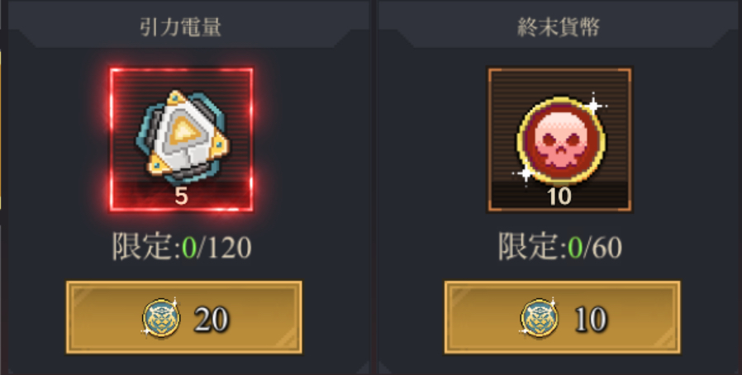Click the 終末貨幣 card header

(x=559, y=27)
